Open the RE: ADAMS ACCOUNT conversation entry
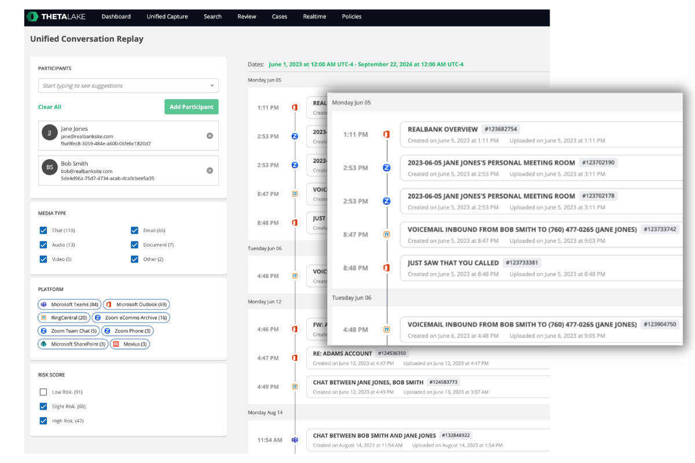The height and width of the screenshot is (463, 695). click(343, 353)
